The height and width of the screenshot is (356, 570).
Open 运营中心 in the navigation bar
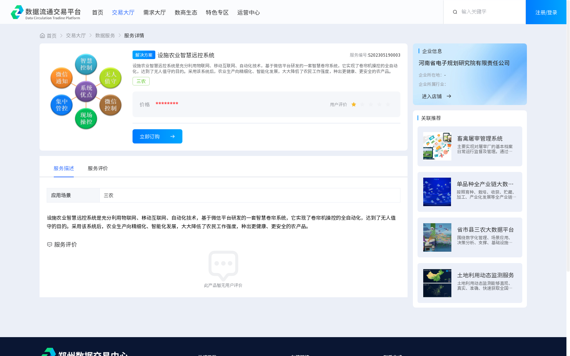pos(249,12)
